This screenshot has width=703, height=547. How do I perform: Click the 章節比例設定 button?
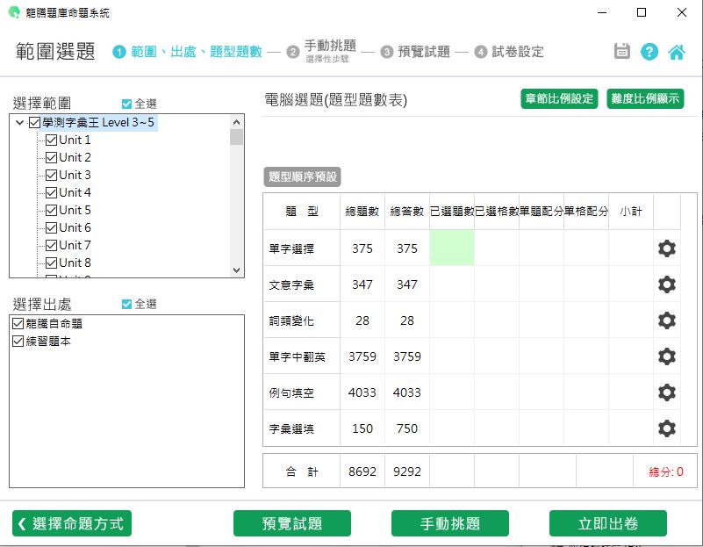pos(558,98)
